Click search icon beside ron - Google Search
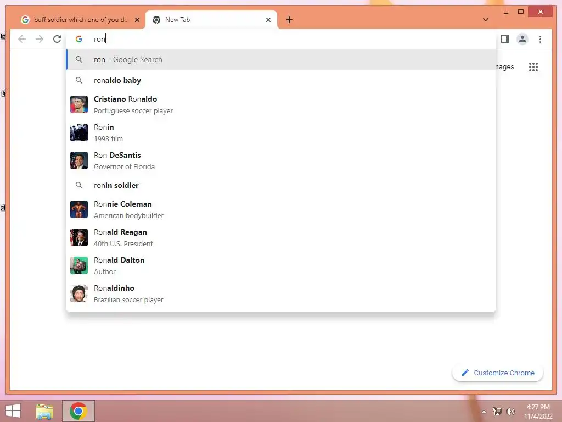 pyautogui.click(x=79, y=59)
